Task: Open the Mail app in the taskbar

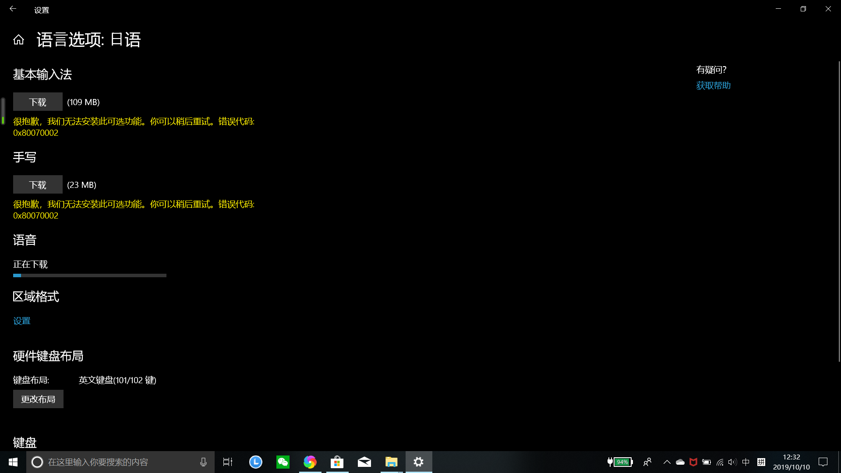Action: click(364, 462)
